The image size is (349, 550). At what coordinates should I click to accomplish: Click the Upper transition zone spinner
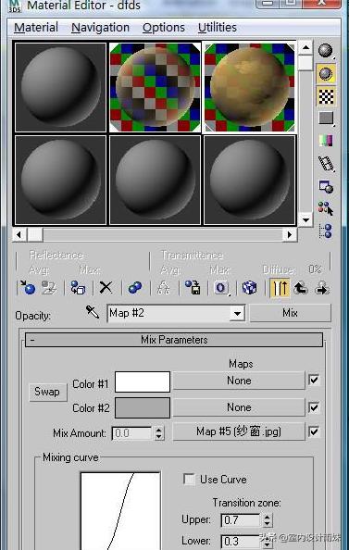(268, 520)
